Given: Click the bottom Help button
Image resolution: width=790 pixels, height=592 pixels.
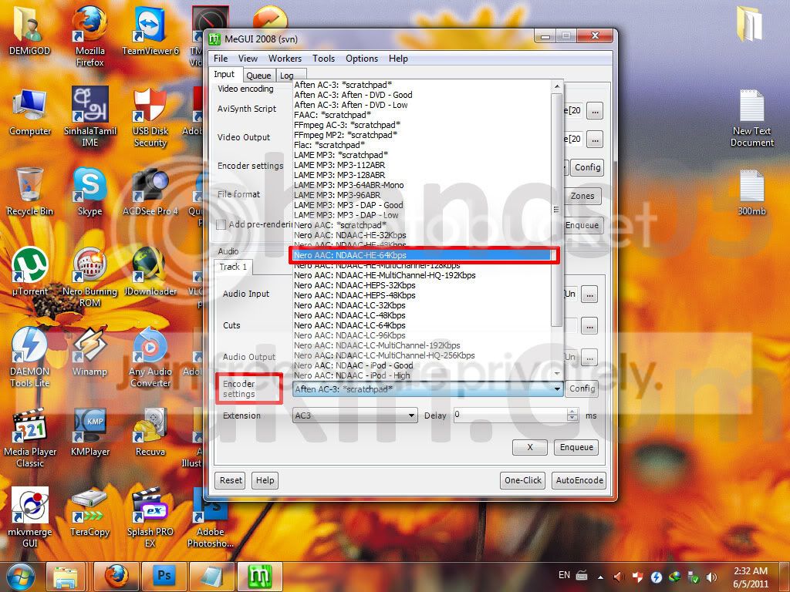Looking at the screenshot, I should click(265, 480).
